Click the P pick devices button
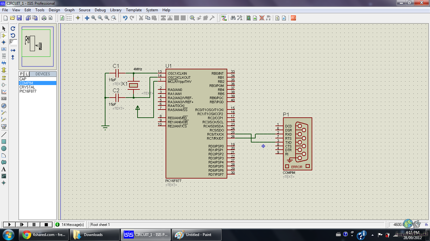Image resolution: width=430 pixels, height=241 pixels. click(x=21, y=74)
